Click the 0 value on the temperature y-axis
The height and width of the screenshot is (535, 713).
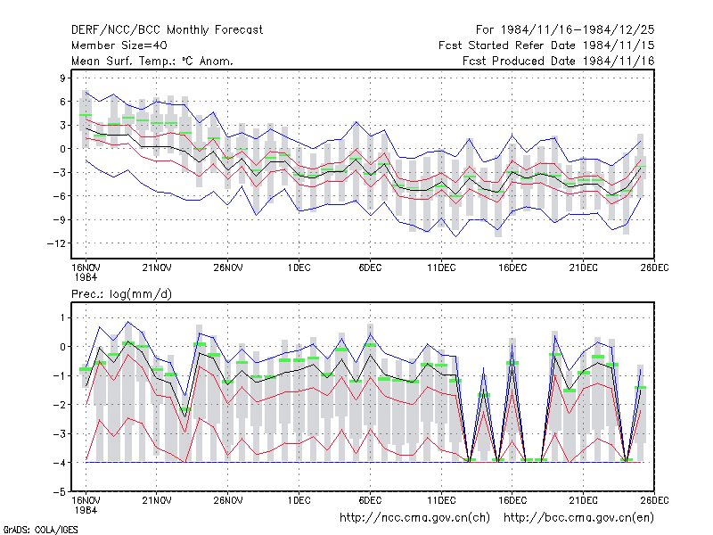coord(62,149)
